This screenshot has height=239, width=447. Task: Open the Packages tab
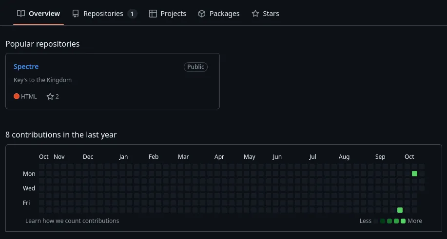(224, 14)
